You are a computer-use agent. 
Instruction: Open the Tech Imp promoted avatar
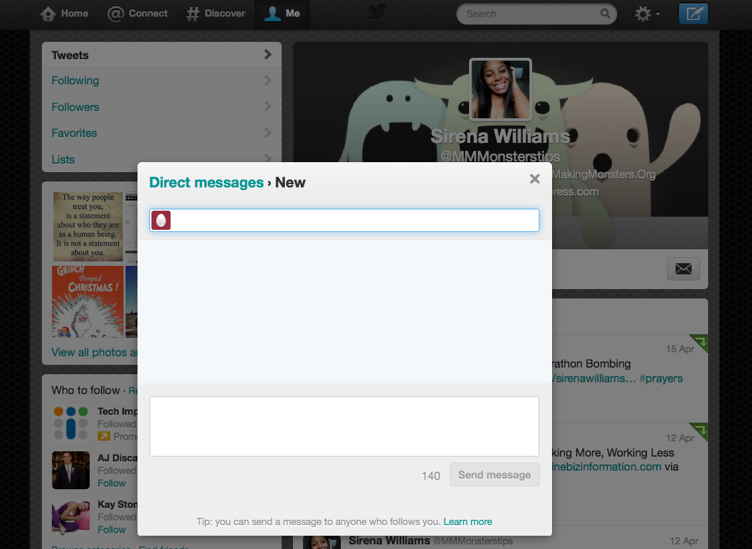(70, 423)
